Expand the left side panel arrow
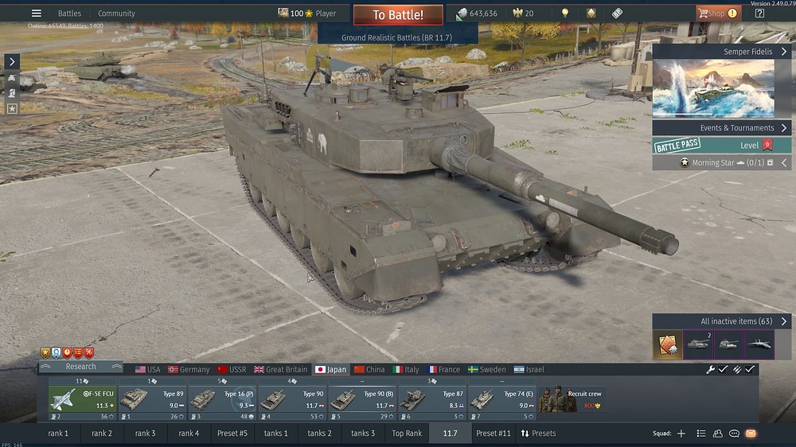Image resolution: width=796 pixels, height=447 pixels. click(12, 62)
